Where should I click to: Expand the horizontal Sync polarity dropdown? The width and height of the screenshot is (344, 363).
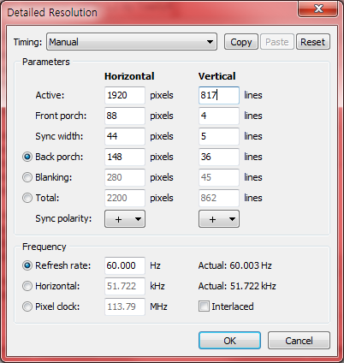[x=125, y=219]
